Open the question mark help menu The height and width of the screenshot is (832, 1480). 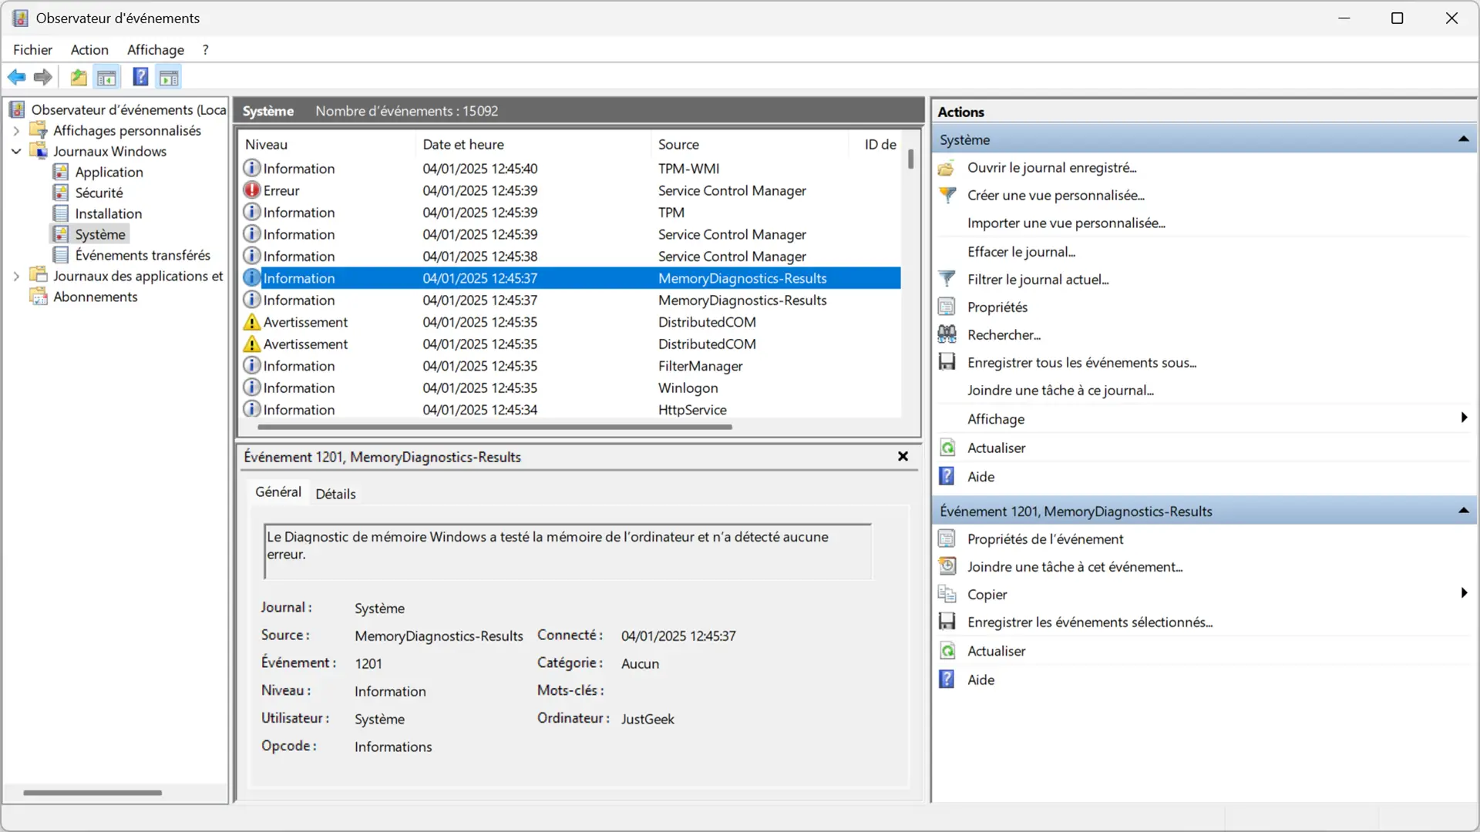[205, 49]
